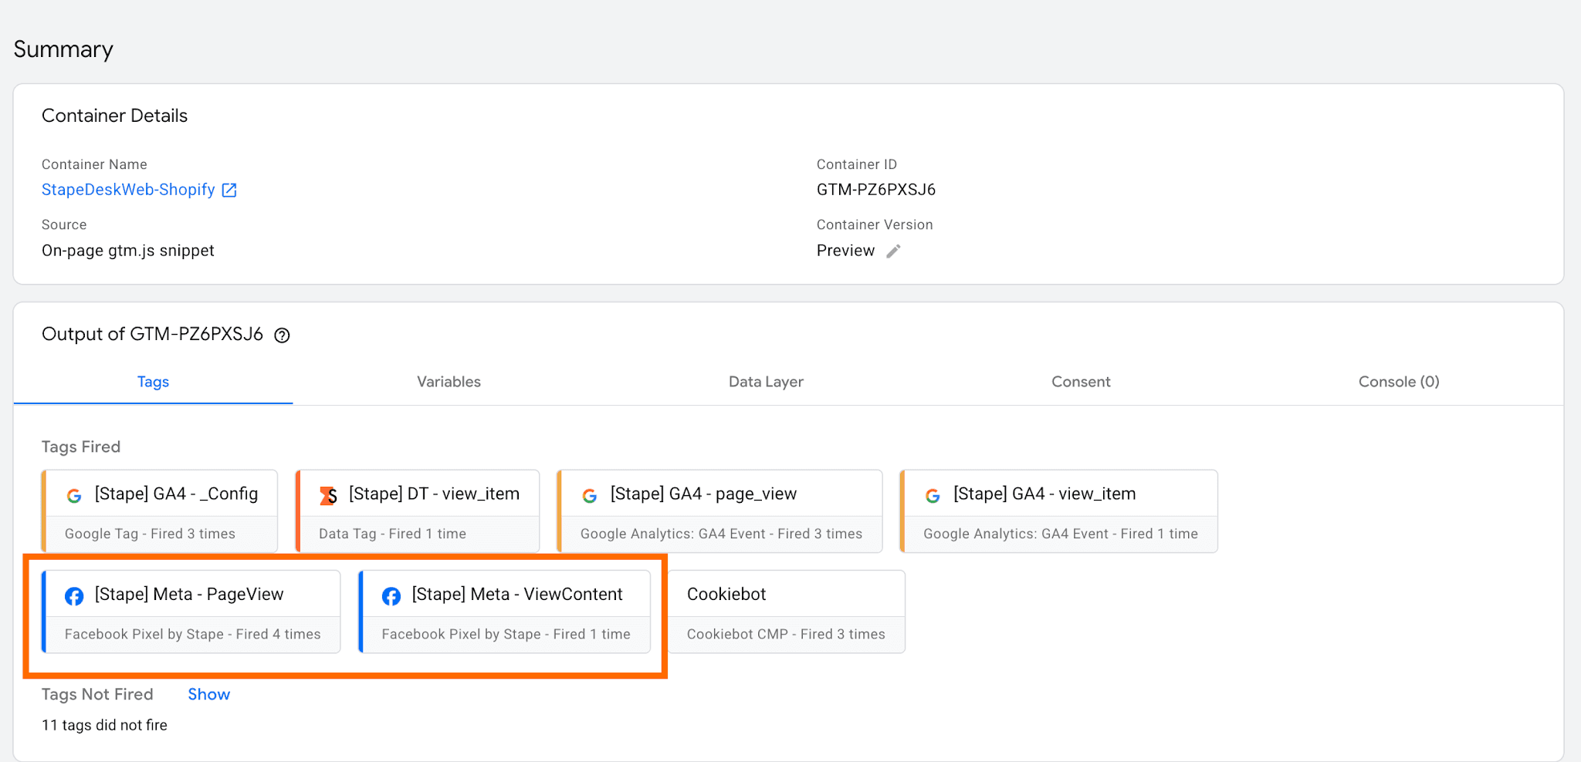Open the [Stape] Meta - ViewContent tag card

click(505, 612)
